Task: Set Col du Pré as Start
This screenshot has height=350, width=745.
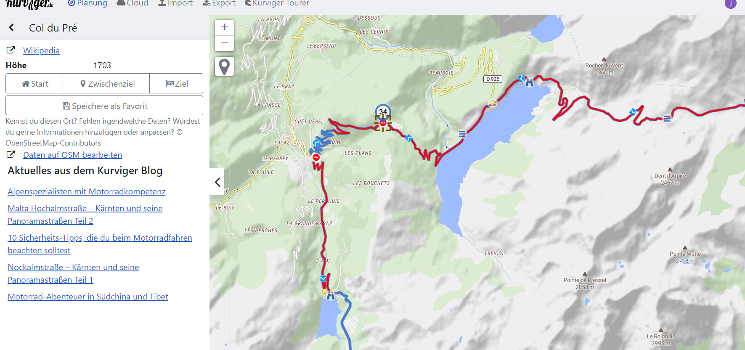Action: point(34,84)
